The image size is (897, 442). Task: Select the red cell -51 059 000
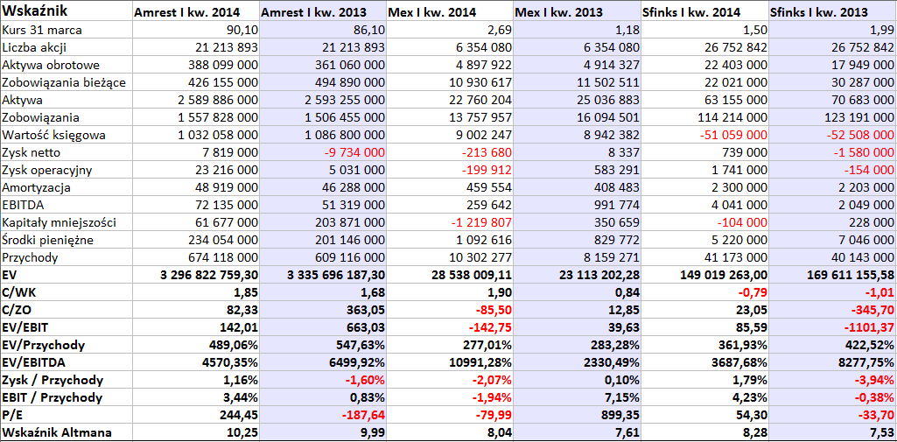pyautogui.click(x=704, y=136)
